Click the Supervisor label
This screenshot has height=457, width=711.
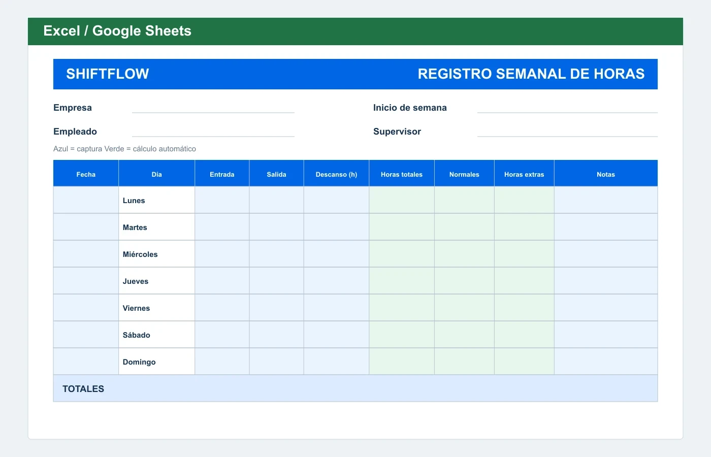point(397,132)
